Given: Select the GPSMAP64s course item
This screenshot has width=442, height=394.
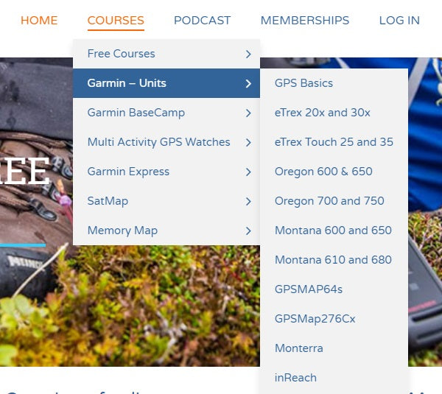Looking at the screenshot, I should tap(308, 289).
